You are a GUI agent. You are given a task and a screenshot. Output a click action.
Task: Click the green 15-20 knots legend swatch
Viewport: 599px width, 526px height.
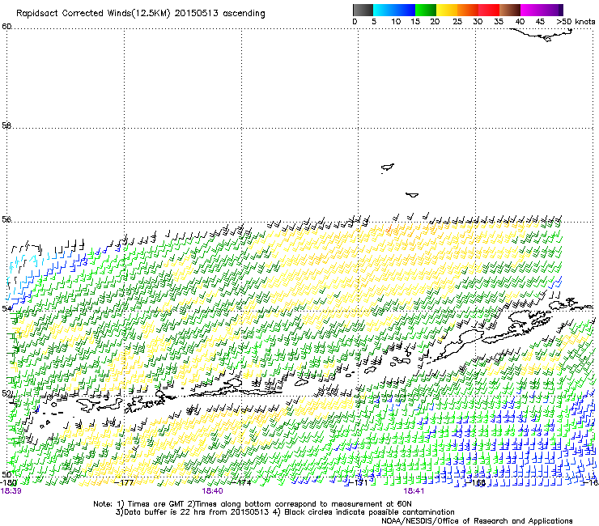[x=426, y=10]
